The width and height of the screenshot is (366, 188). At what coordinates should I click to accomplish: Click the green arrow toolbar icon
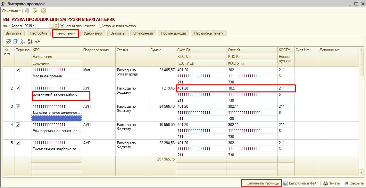click(35, 11)
